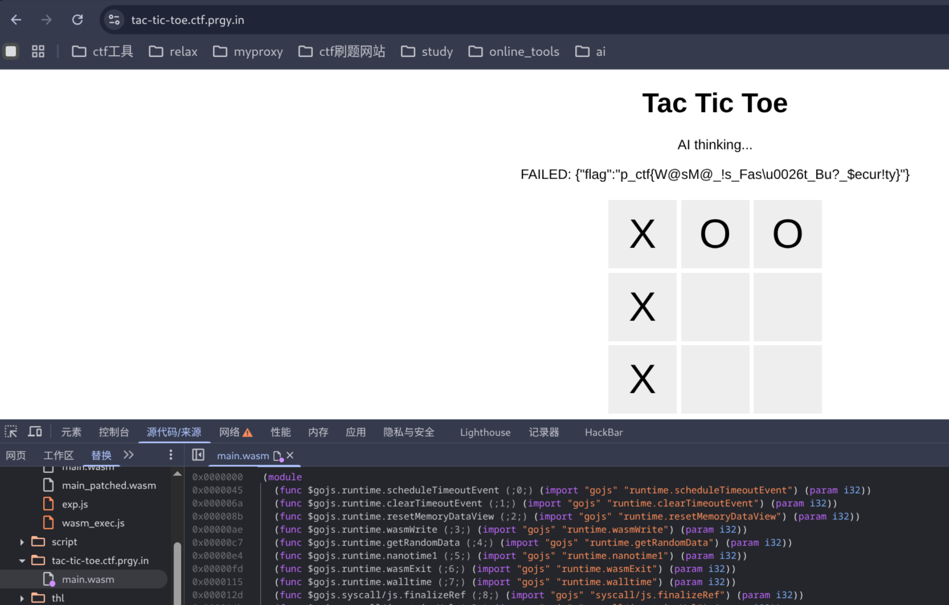
Task: Show more navigator tabs via double chevron
Action: pos(129,455)
